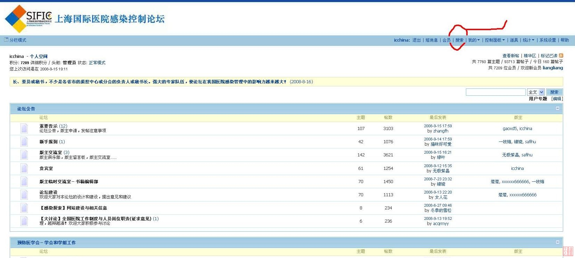
Task: Click 退出 to log out
Action: [416, 40]
